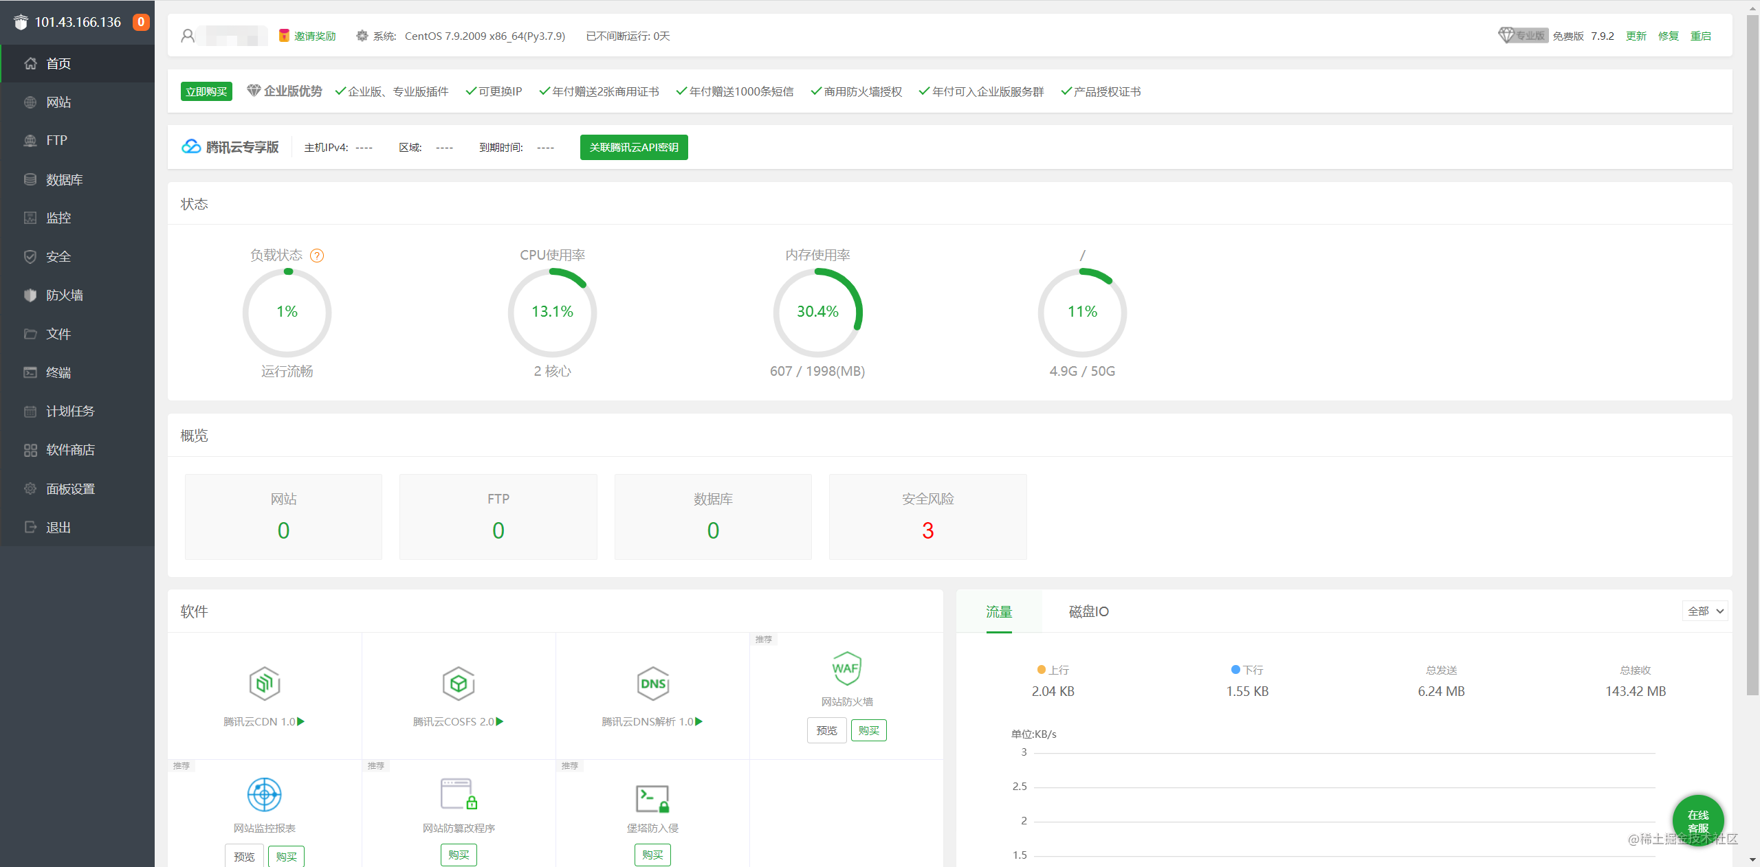Switch to the 磁盘IO tab
Viewport: 1760px width, 867px height.
pos(1088,611)
